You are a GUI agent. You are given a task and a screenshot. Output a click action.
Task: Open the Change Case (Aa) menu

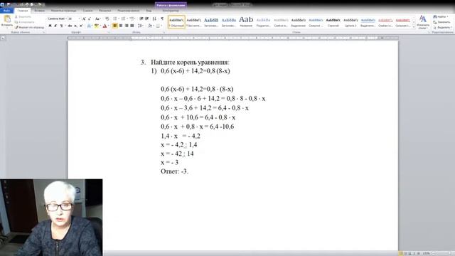click(x=97, y=18)
